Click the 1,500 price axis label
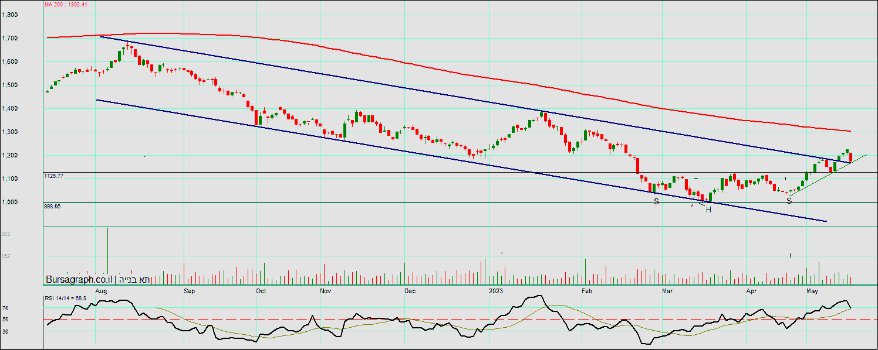This screenshot has width=878, height=350. tap(9, 85)
